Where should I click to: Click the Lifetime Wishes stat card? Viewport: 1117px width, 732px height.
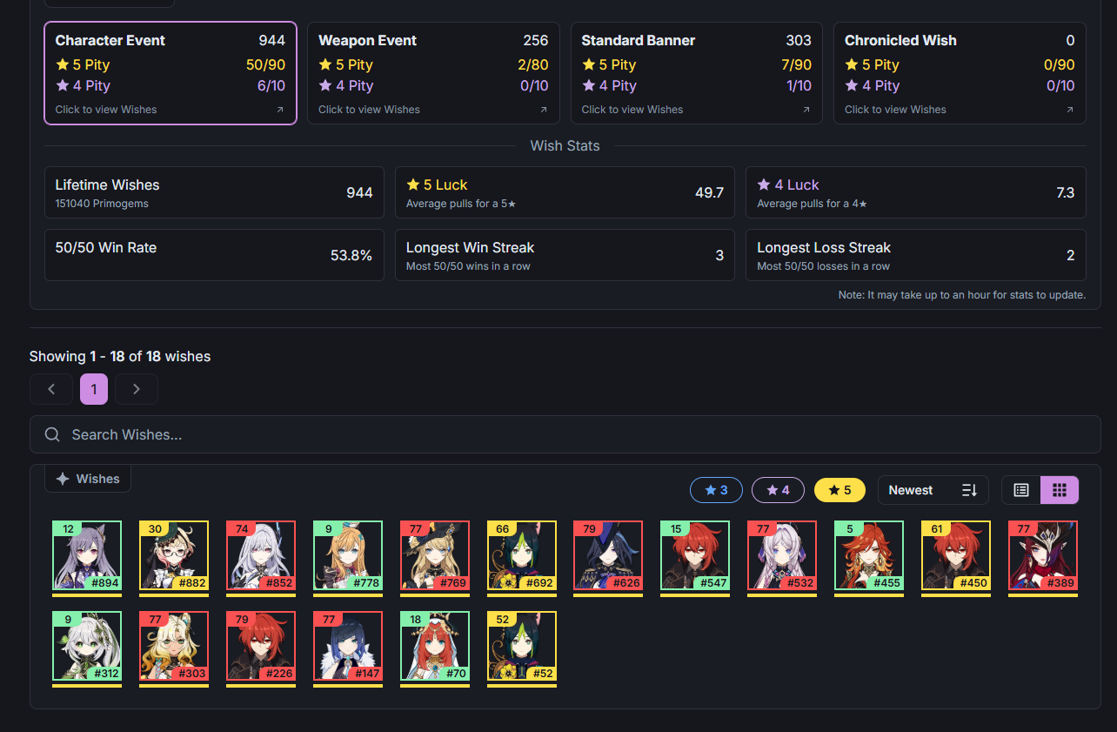pos(214,192)
